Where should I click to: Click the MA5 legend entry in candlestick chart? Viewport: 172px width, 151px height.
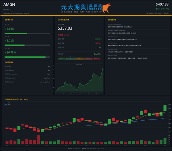[x=7, y=103]
